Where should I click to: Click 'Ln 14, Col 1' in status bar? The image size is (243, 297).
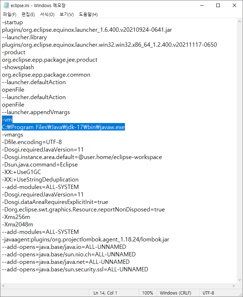(105, 293)
